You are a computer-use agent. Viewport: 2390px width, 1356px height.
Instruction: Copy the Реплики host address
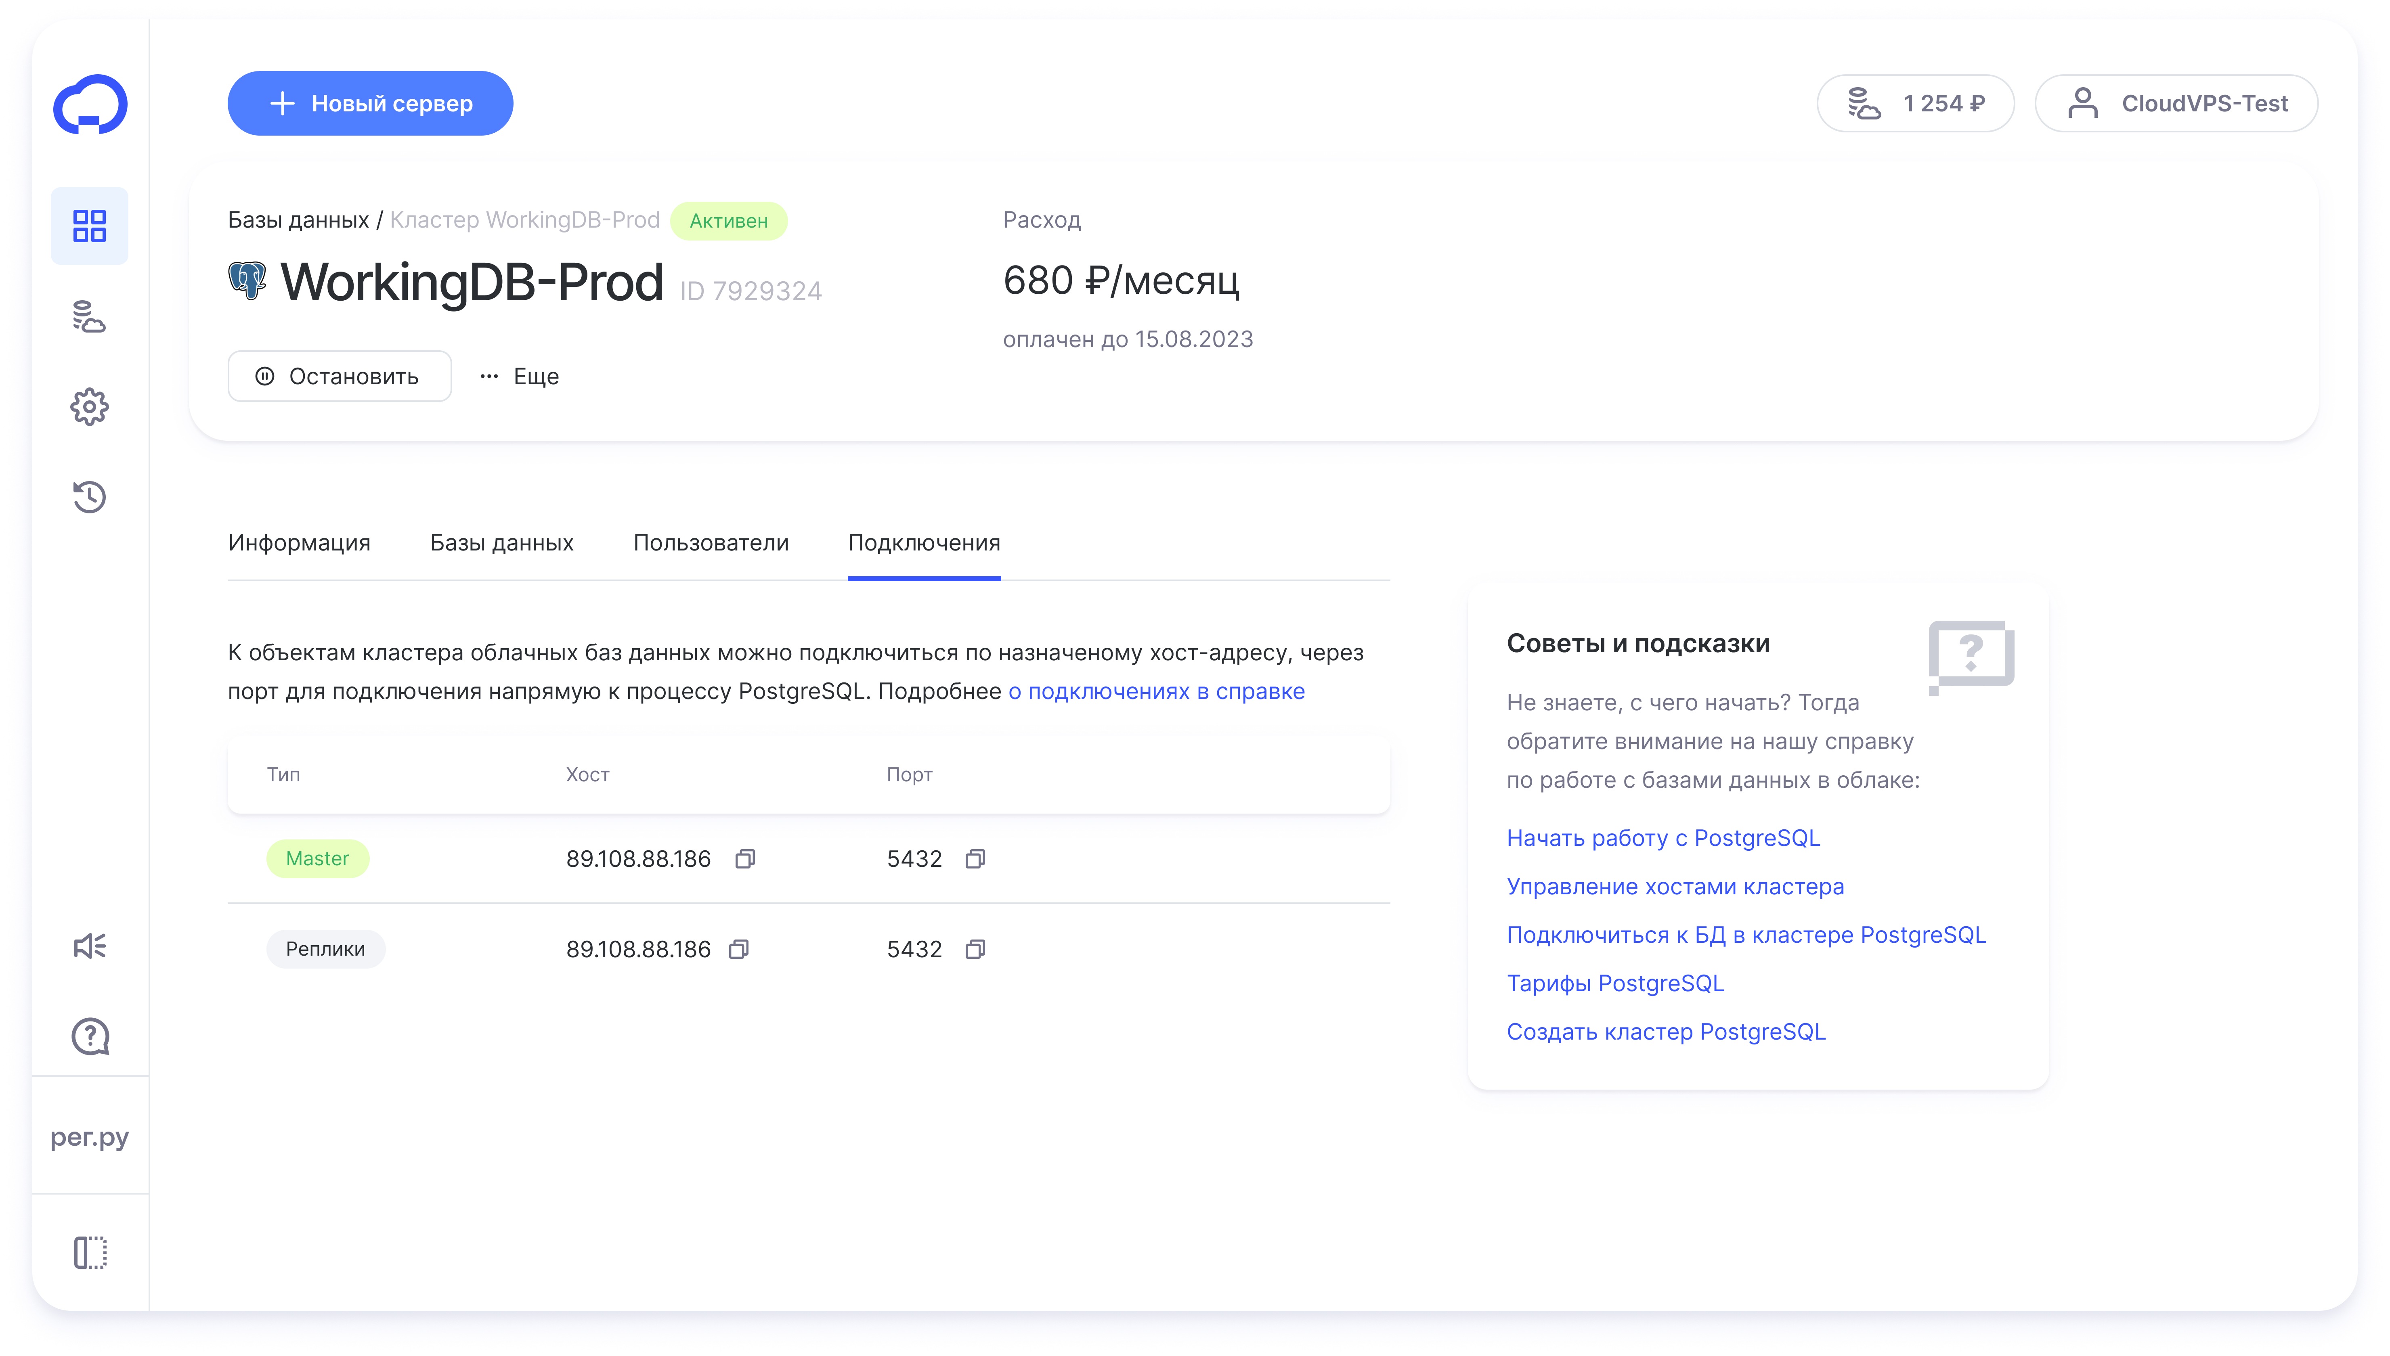[x=739, y=949]
